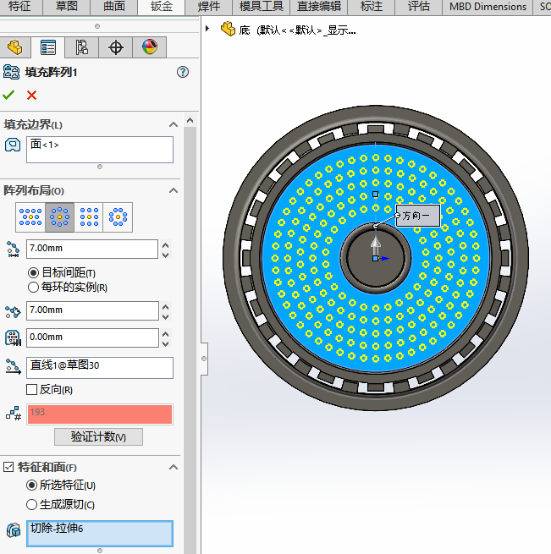The width and height of the screenshot is (551, 554).
Task: Expand the 底 flyout tree arrow
Action: pos(207,29)
